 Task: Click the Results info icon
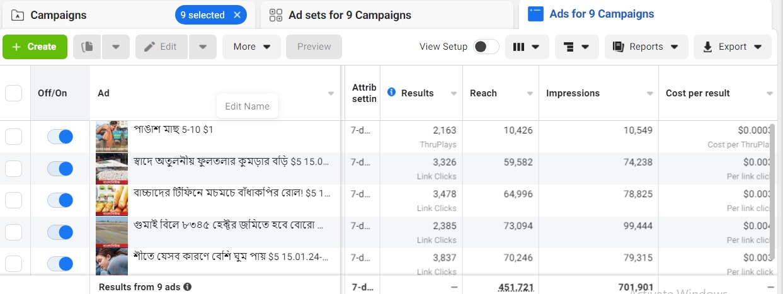391,93
